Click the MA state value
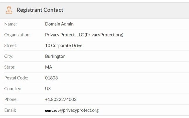The image size is (189, 118). pyautogui.click(x=49, y=67)
